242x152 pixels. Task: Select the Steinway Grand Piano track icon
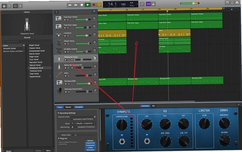(59, 90)
